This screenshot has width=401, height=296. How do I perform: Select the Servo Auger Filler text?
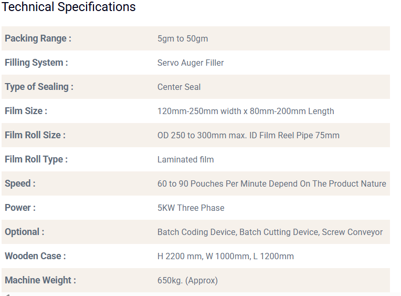pyautogui.click(x=191, y=63)
